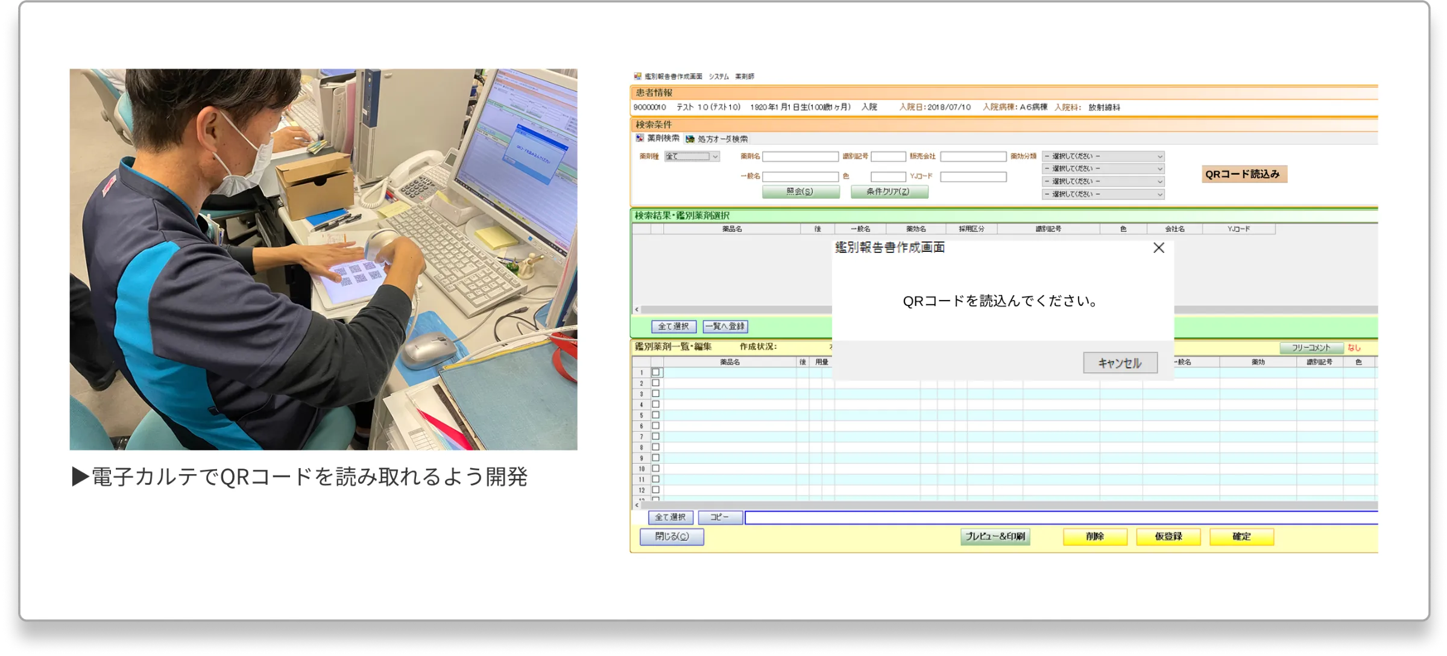The height and width of the screenshot is (656, 1447).
Task: Click the 薬剤名 input field
Action: (800, 157)
